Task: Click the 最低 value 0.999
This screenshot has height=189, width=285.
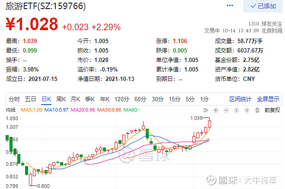Action: [30, 50]
